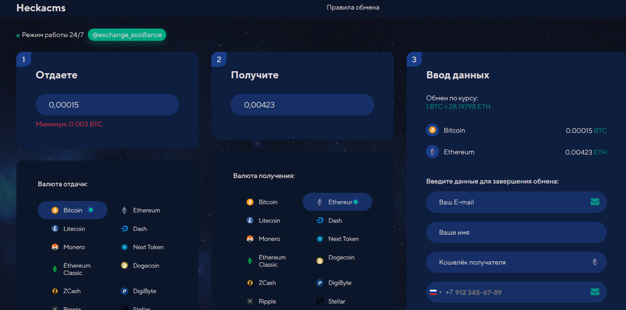Screen dimensions: 626x310
Task: Focus the Ваше имя input
Action: click(x=516, y=232)
